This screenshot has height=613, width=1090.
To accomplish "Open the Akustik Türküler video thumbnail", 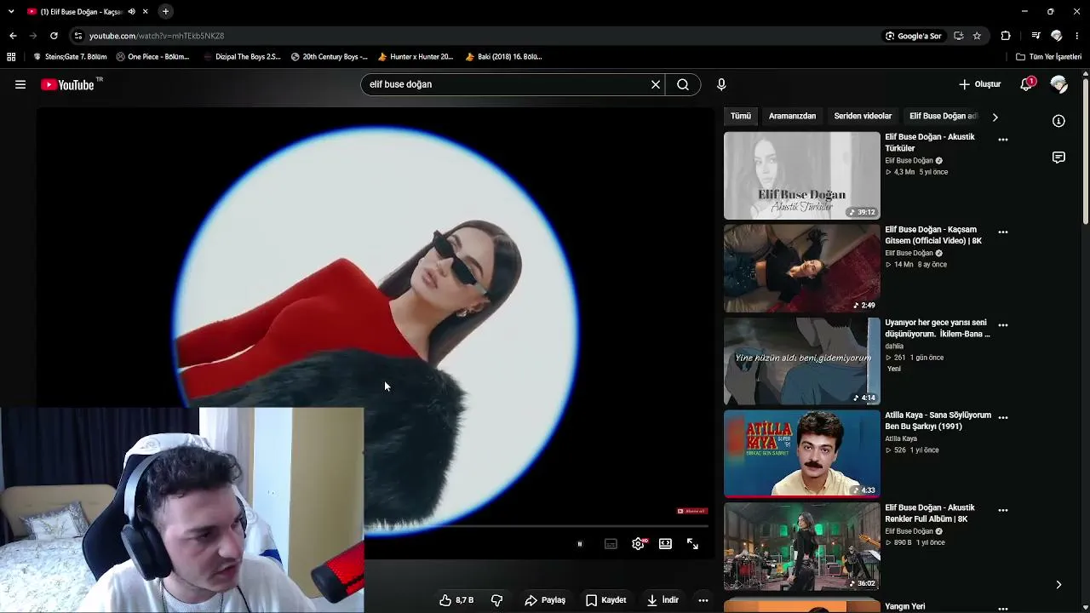I will coord(802,175).
